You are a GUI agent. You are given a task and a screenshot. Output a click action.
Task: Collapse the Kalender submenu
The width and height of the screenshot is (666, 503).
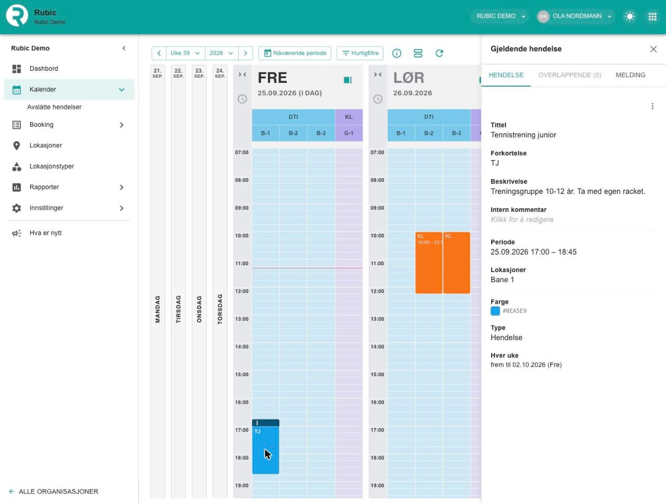(x=121, y=90)
